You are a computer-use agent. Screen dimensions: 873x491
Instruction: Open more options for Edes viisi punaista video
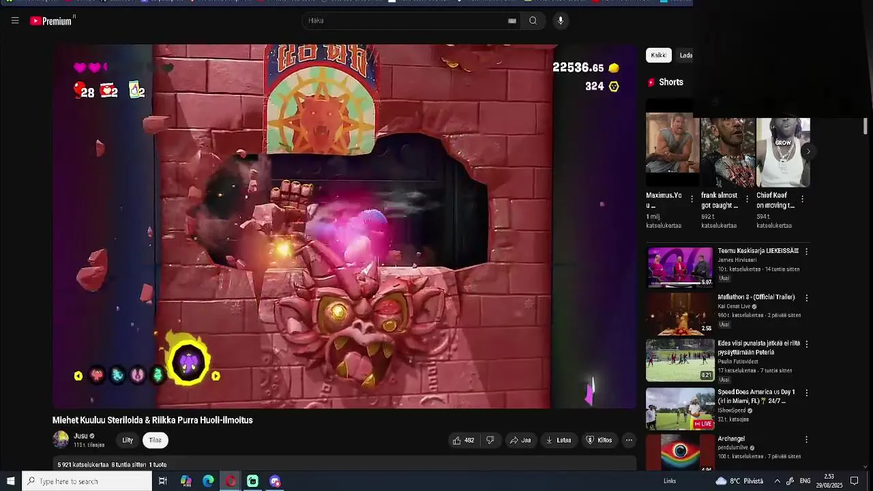click(806, 345)
